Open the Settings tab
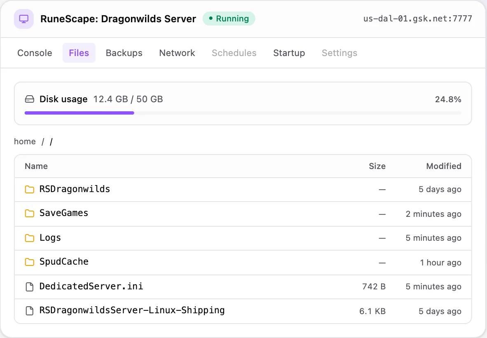487x338 pixels. (339, 53)
